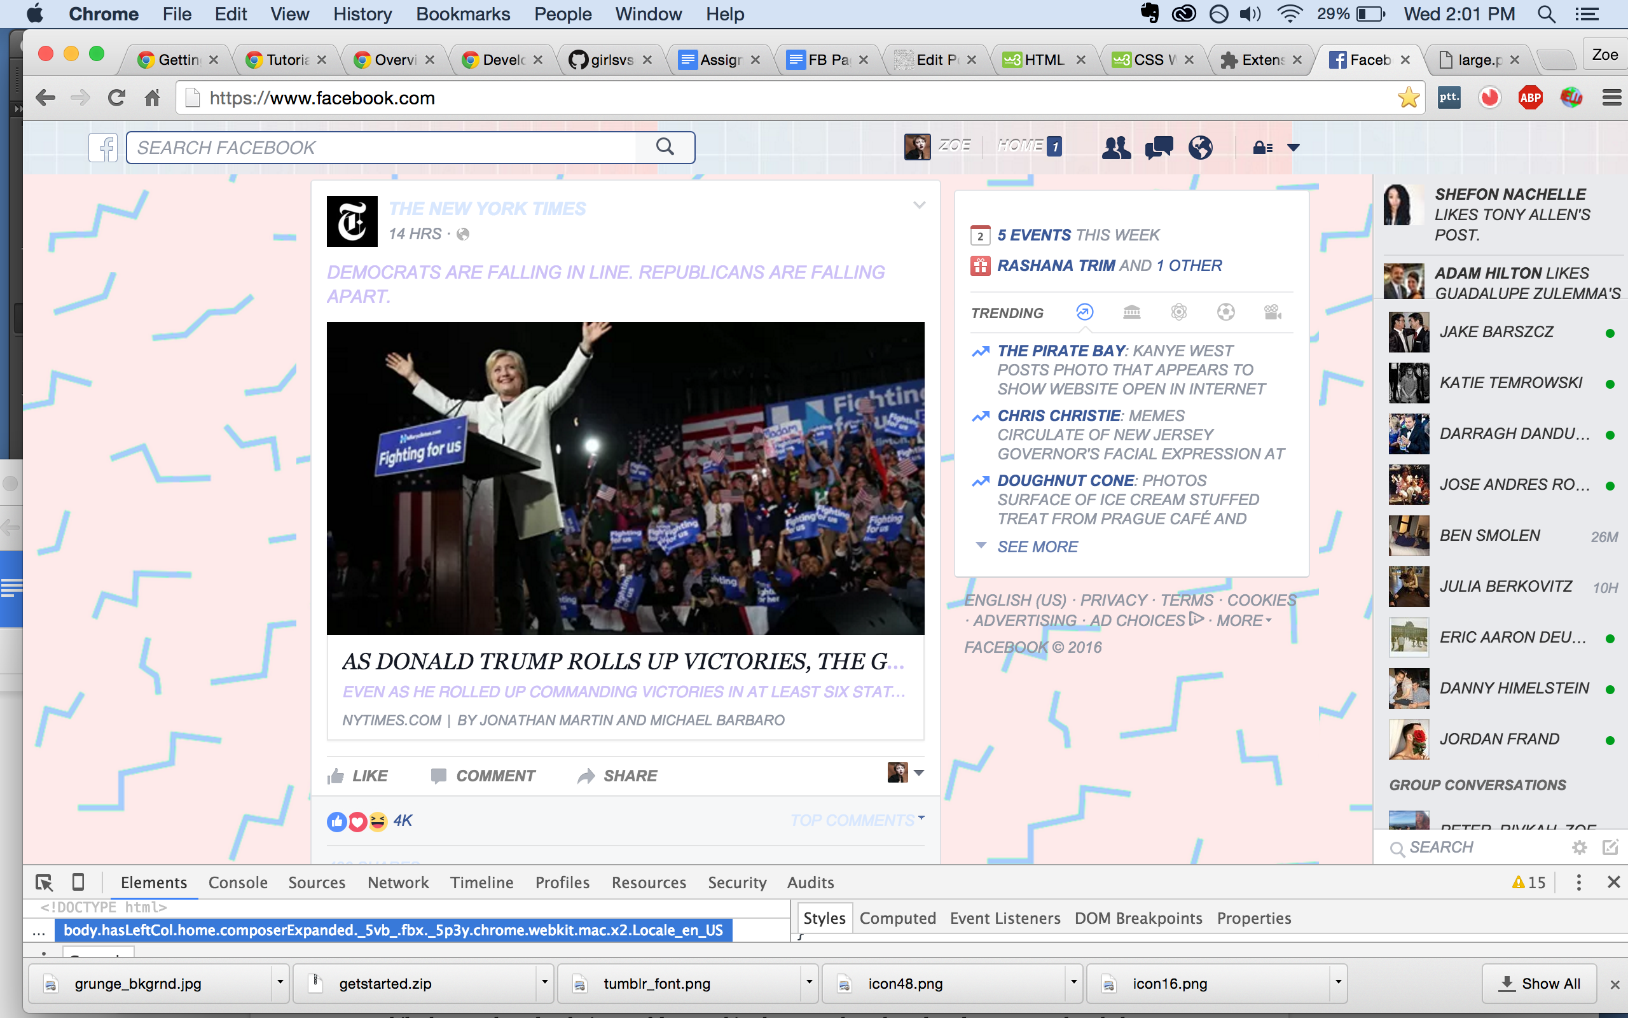Image resolution: width=1628 pixels, height=1018 pixels.
Task: Select Sports trending filter icon
Action: (x=1225, y=312)
